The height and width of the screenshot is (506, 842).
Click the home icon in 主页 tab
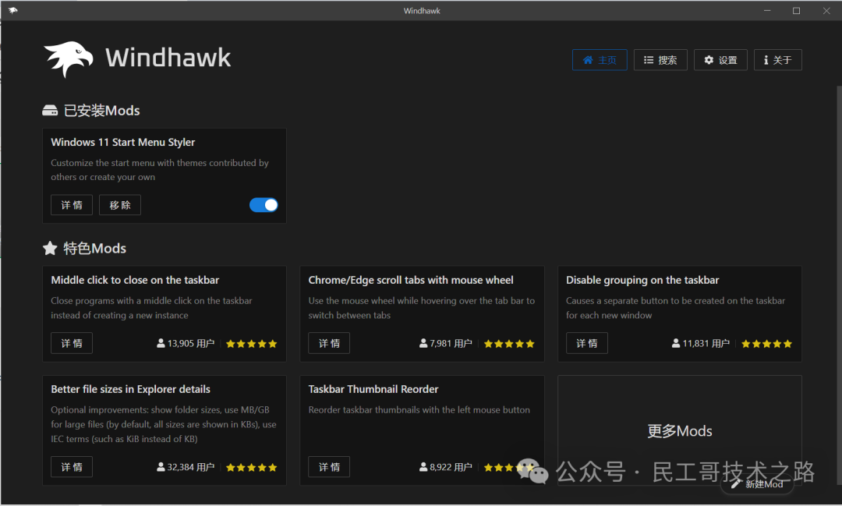(x=588, y=59)
